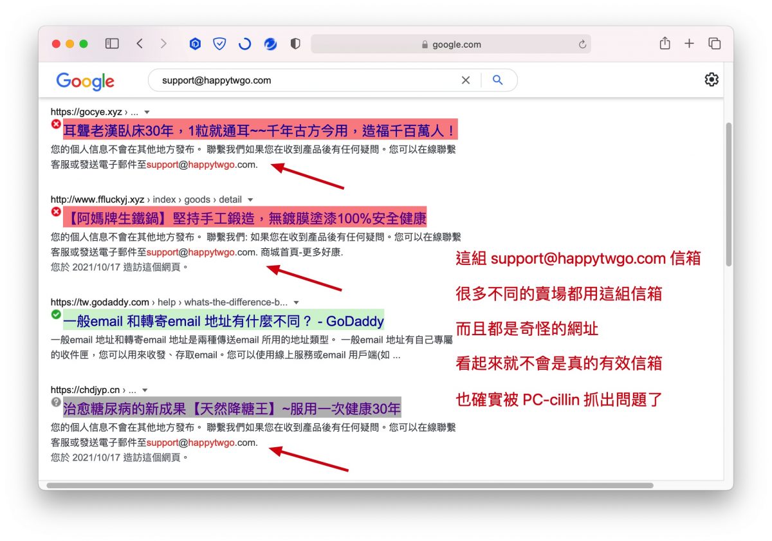772x541 pixels.
Task: Clear the search text with X
Action: tap(466, 80)
